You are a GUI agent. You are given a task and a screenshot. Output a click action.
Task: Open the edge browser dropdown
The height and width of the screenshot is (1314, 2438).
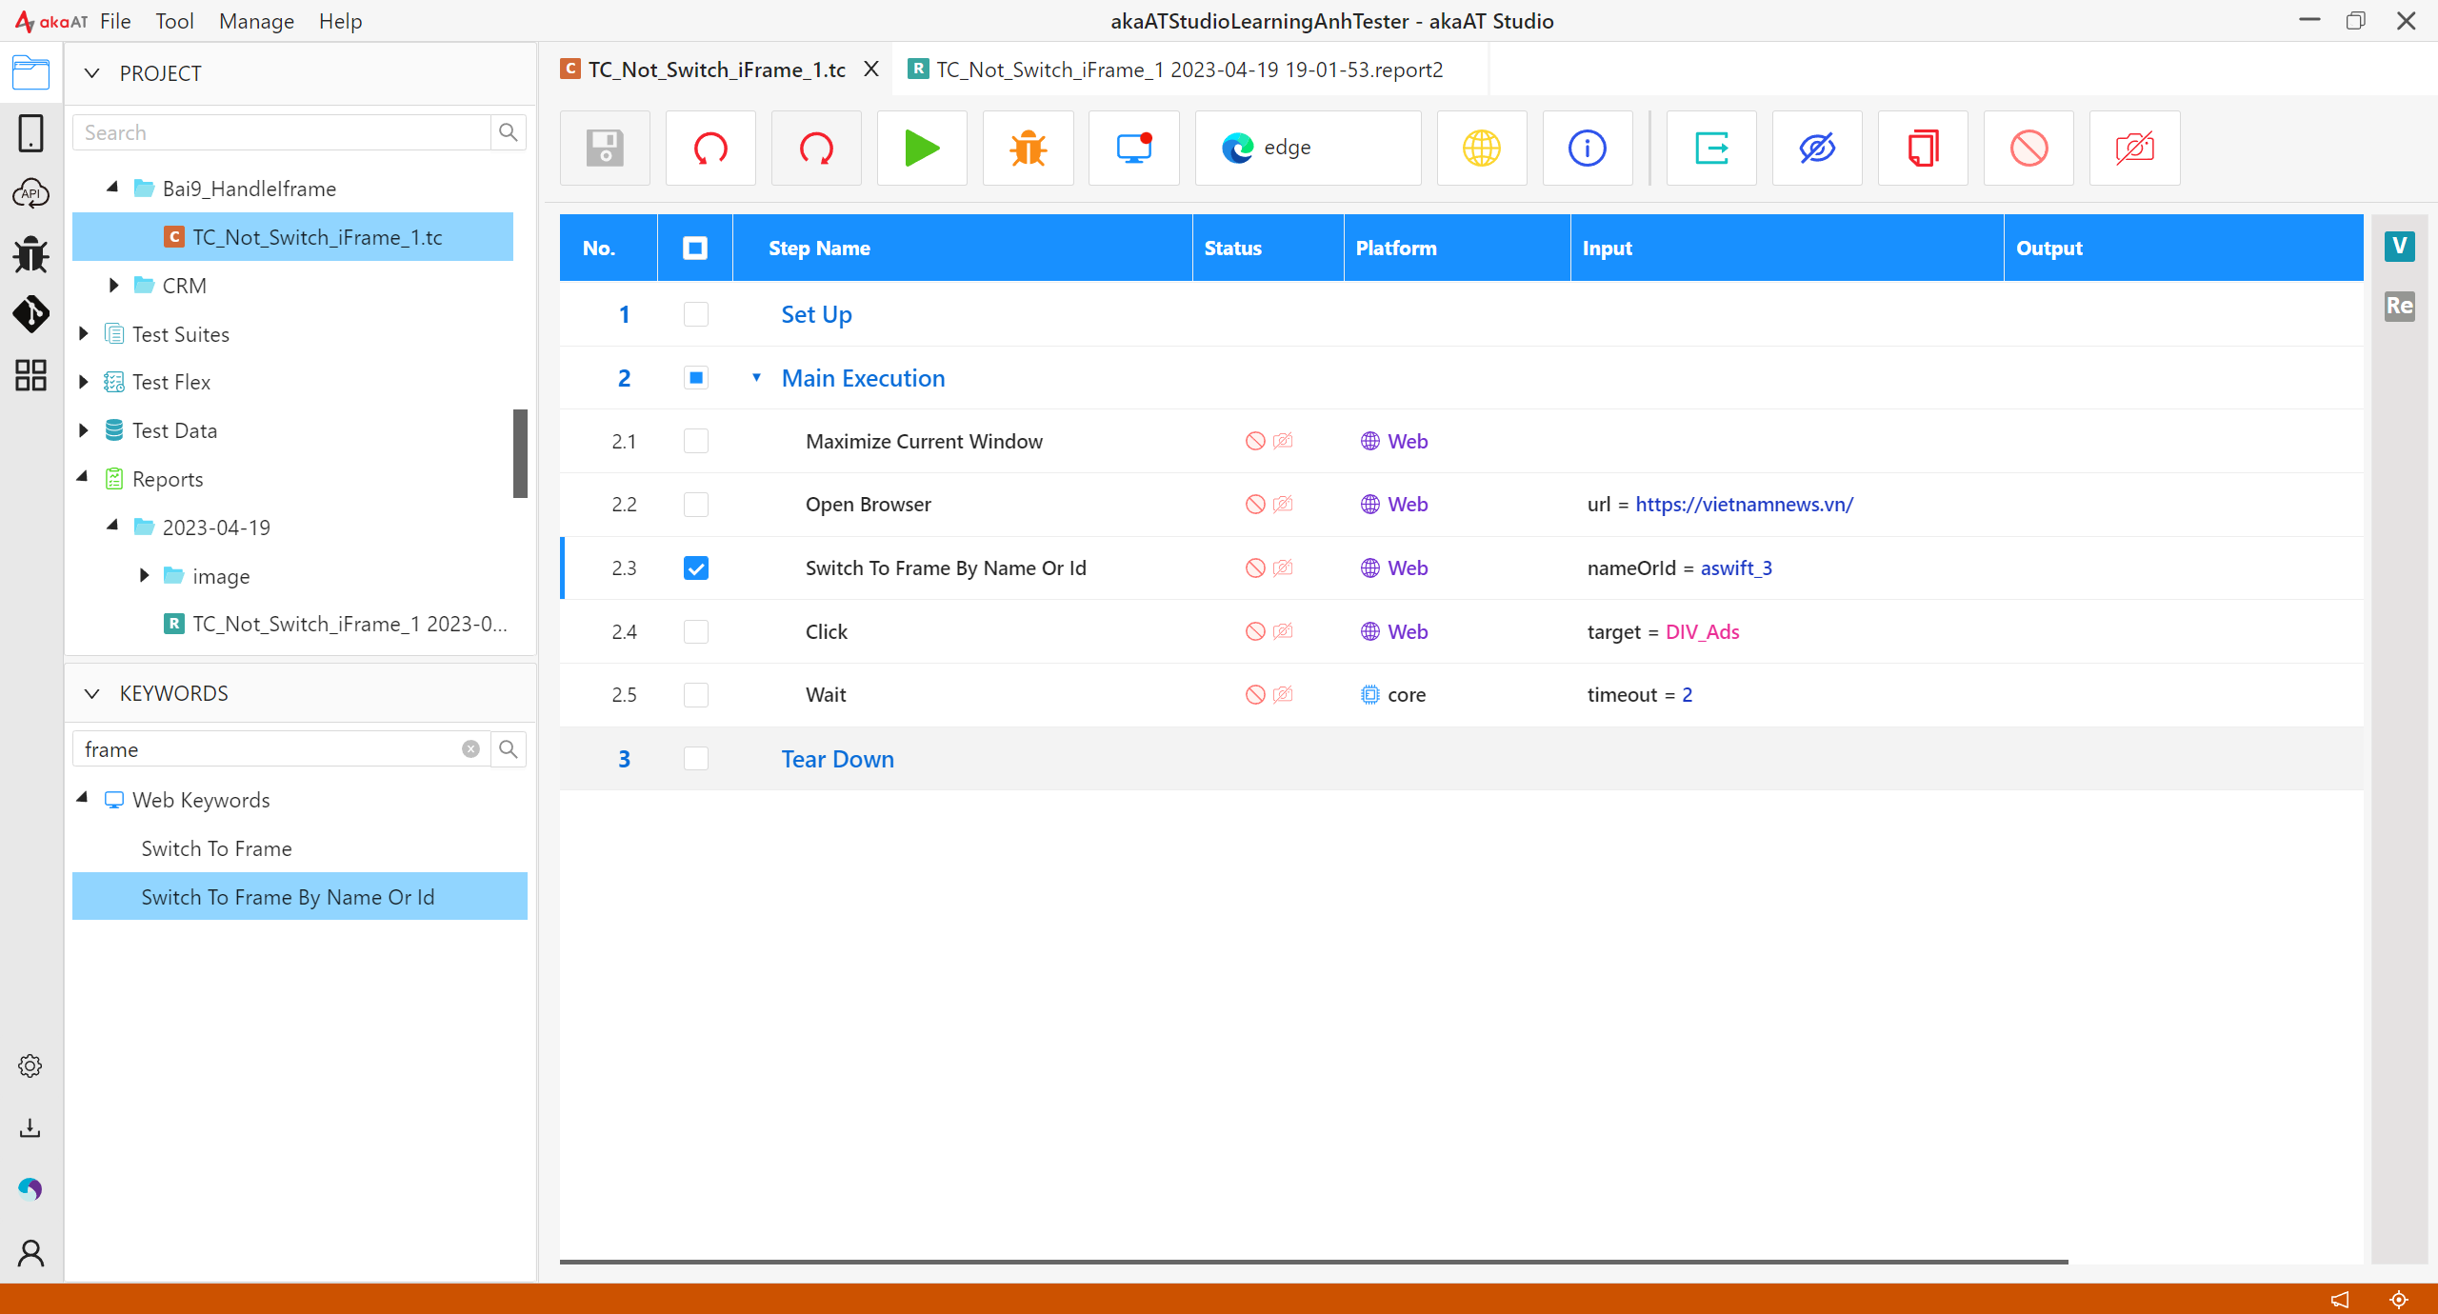click(x=1308, y=148)
